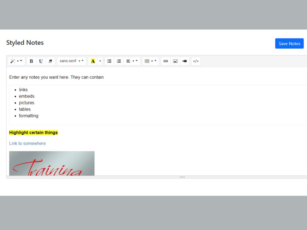Toggle underline formatting
307x230 pixels.
coord(41,61)
